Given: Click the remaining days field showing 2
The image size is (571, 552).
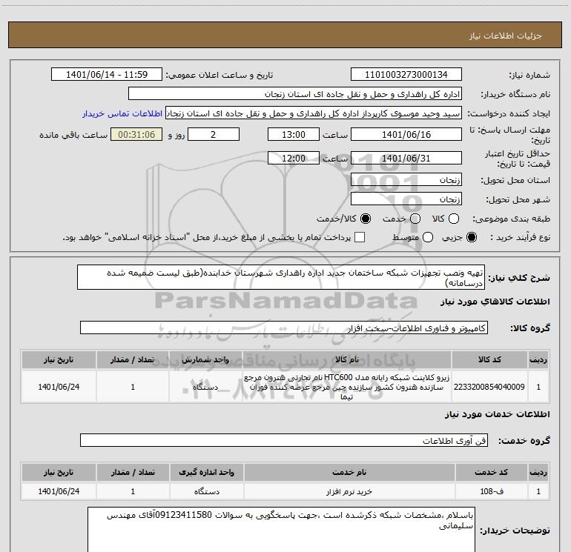Looking at the screenshot, I should click(214, 134).
